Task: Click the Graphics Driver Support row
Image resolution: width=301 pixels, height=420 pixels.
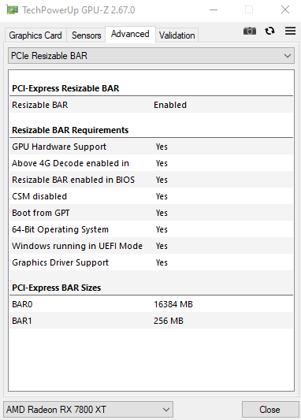Action: tap(151, 262)
